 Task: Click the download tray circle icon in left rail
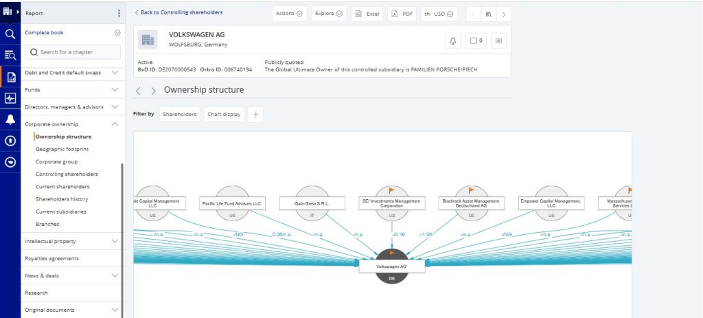(x=10, y=162)
